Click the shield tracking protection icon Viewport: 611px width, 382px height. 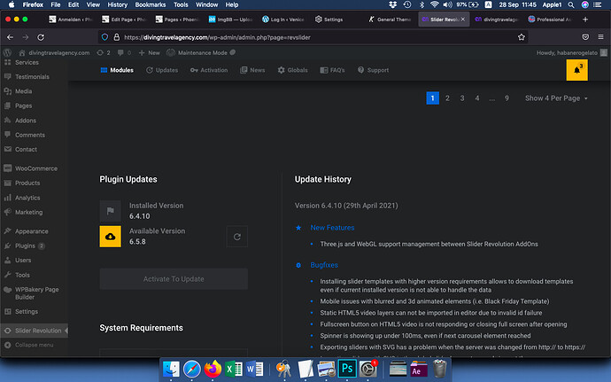(104, 37)
